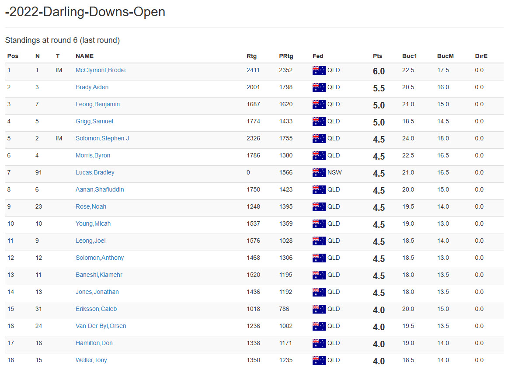Click the Rtg column header
The height and width of the screenshot is (370, 508).
pyautogui.click(x=251, y=56)
